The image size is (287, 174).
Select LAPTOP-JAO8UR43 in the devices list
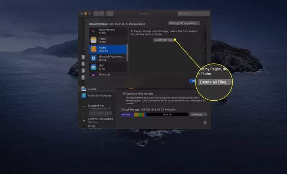click(98, 121)
